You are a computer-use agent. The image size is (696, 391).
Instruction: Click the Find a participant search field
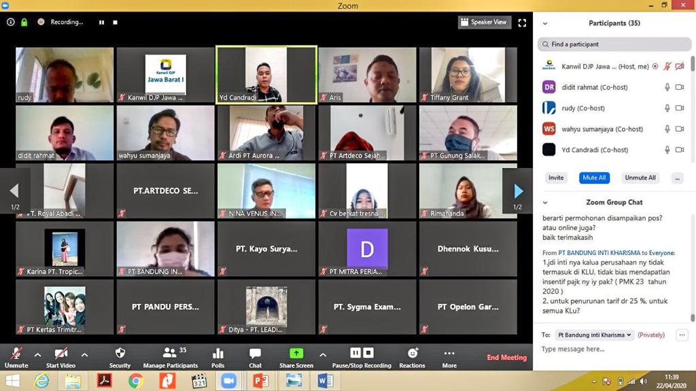(614, 44)
